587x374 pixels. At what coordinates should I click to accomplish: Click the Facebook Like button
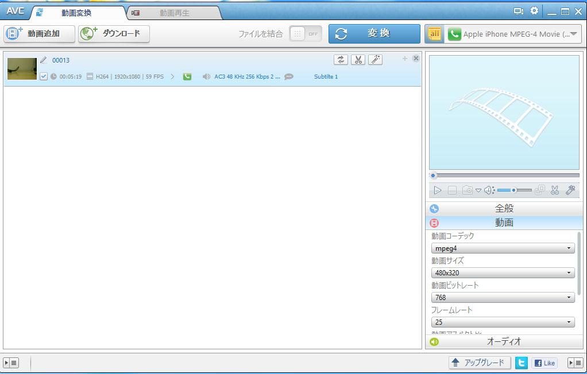[544, 363]
